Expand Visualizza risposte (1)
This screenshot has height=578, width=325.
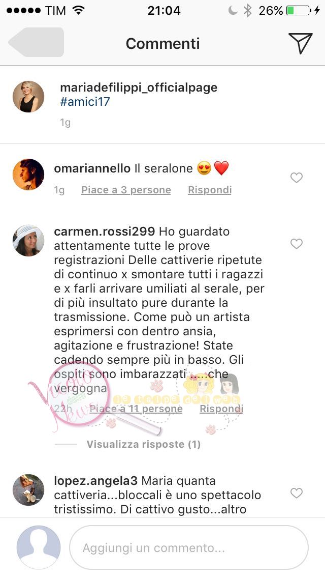(x=144, y=444)
